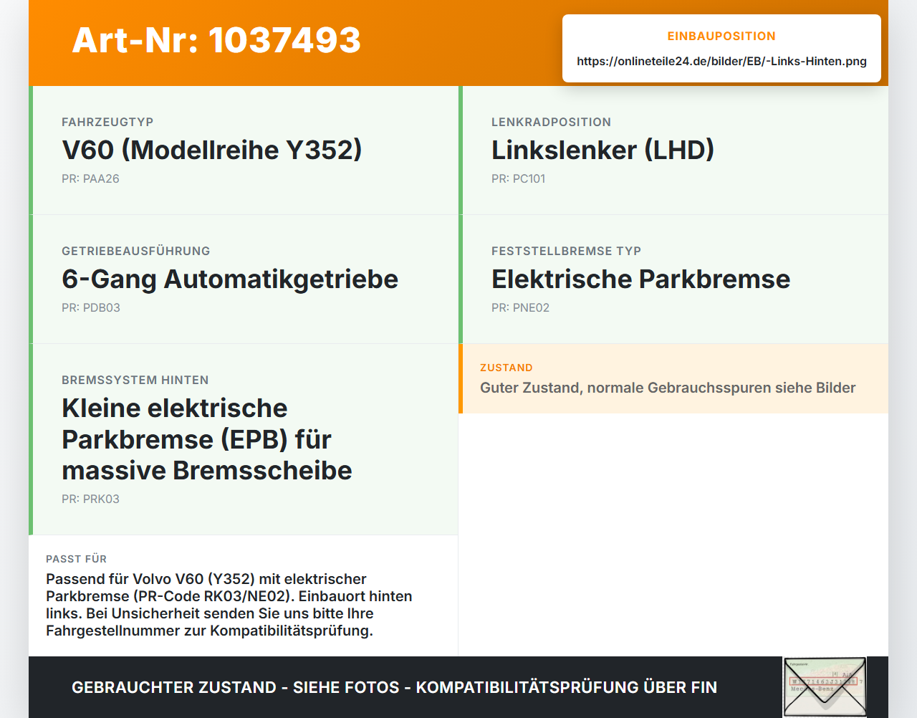Click the LENKRADPOSITION label
917x718 pixels.
(x=551, y=122)
